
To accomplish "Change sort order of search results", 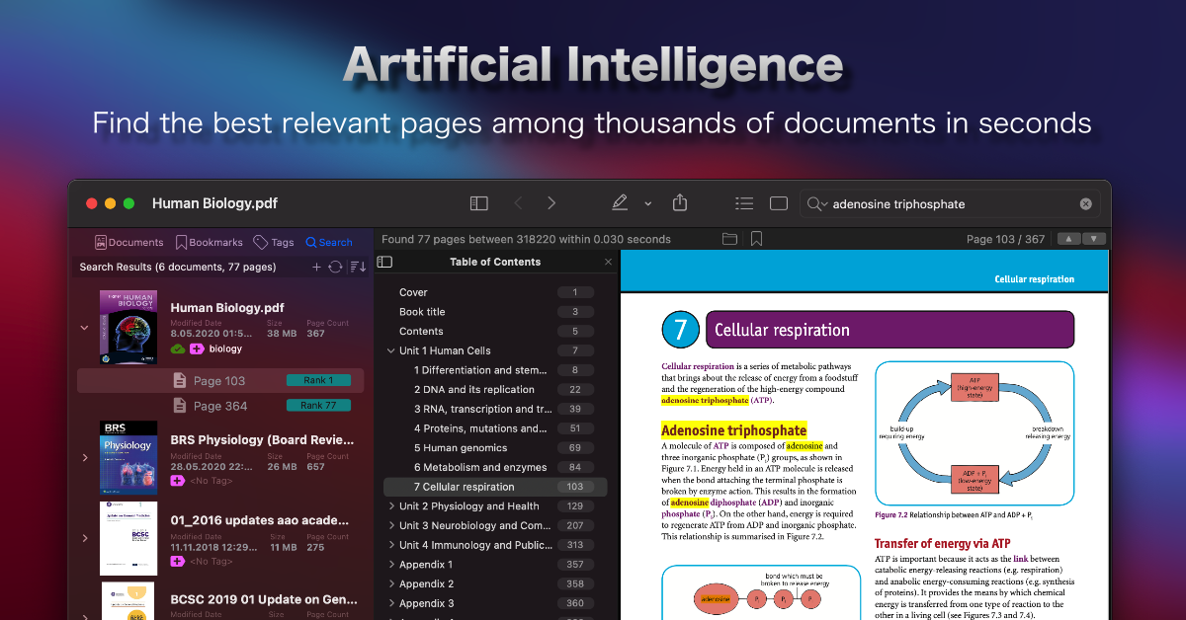I will pos(358,267).
